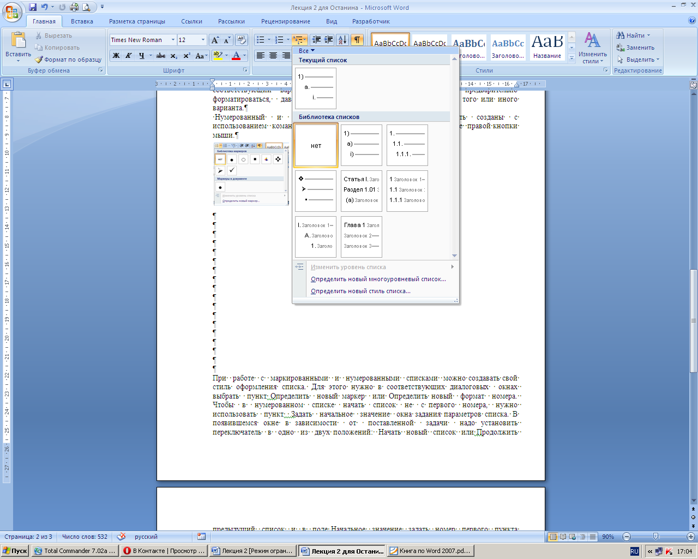Switch to the Вставка ribbon tab
698x559 pixels.
click(82, 21)
